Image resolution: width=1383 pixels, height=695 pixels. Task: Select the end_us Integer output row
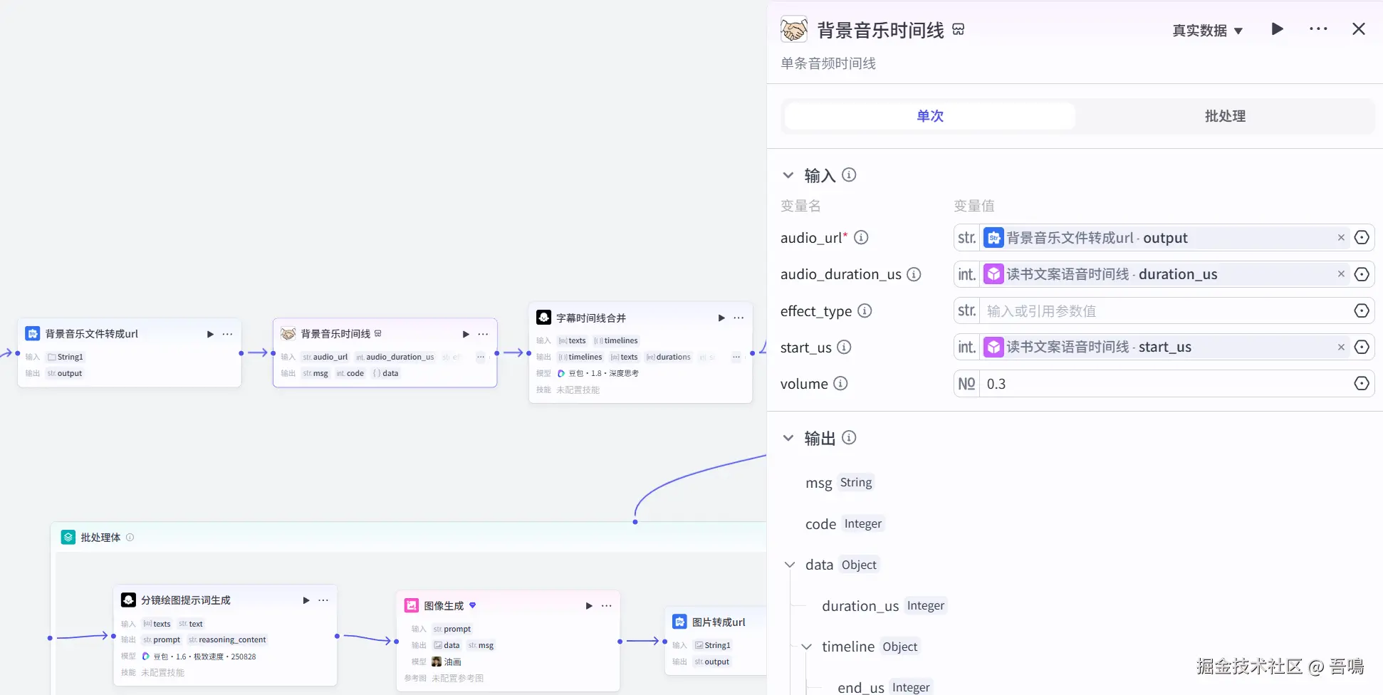(x=884, y=687)
